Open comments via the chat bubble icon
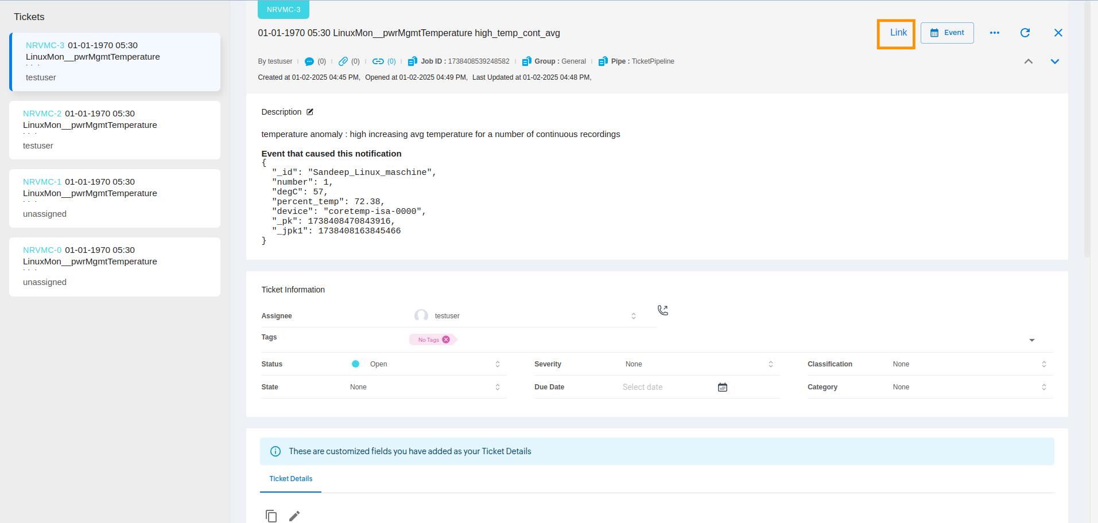The image size is (1098, 523). pos(309,61)
